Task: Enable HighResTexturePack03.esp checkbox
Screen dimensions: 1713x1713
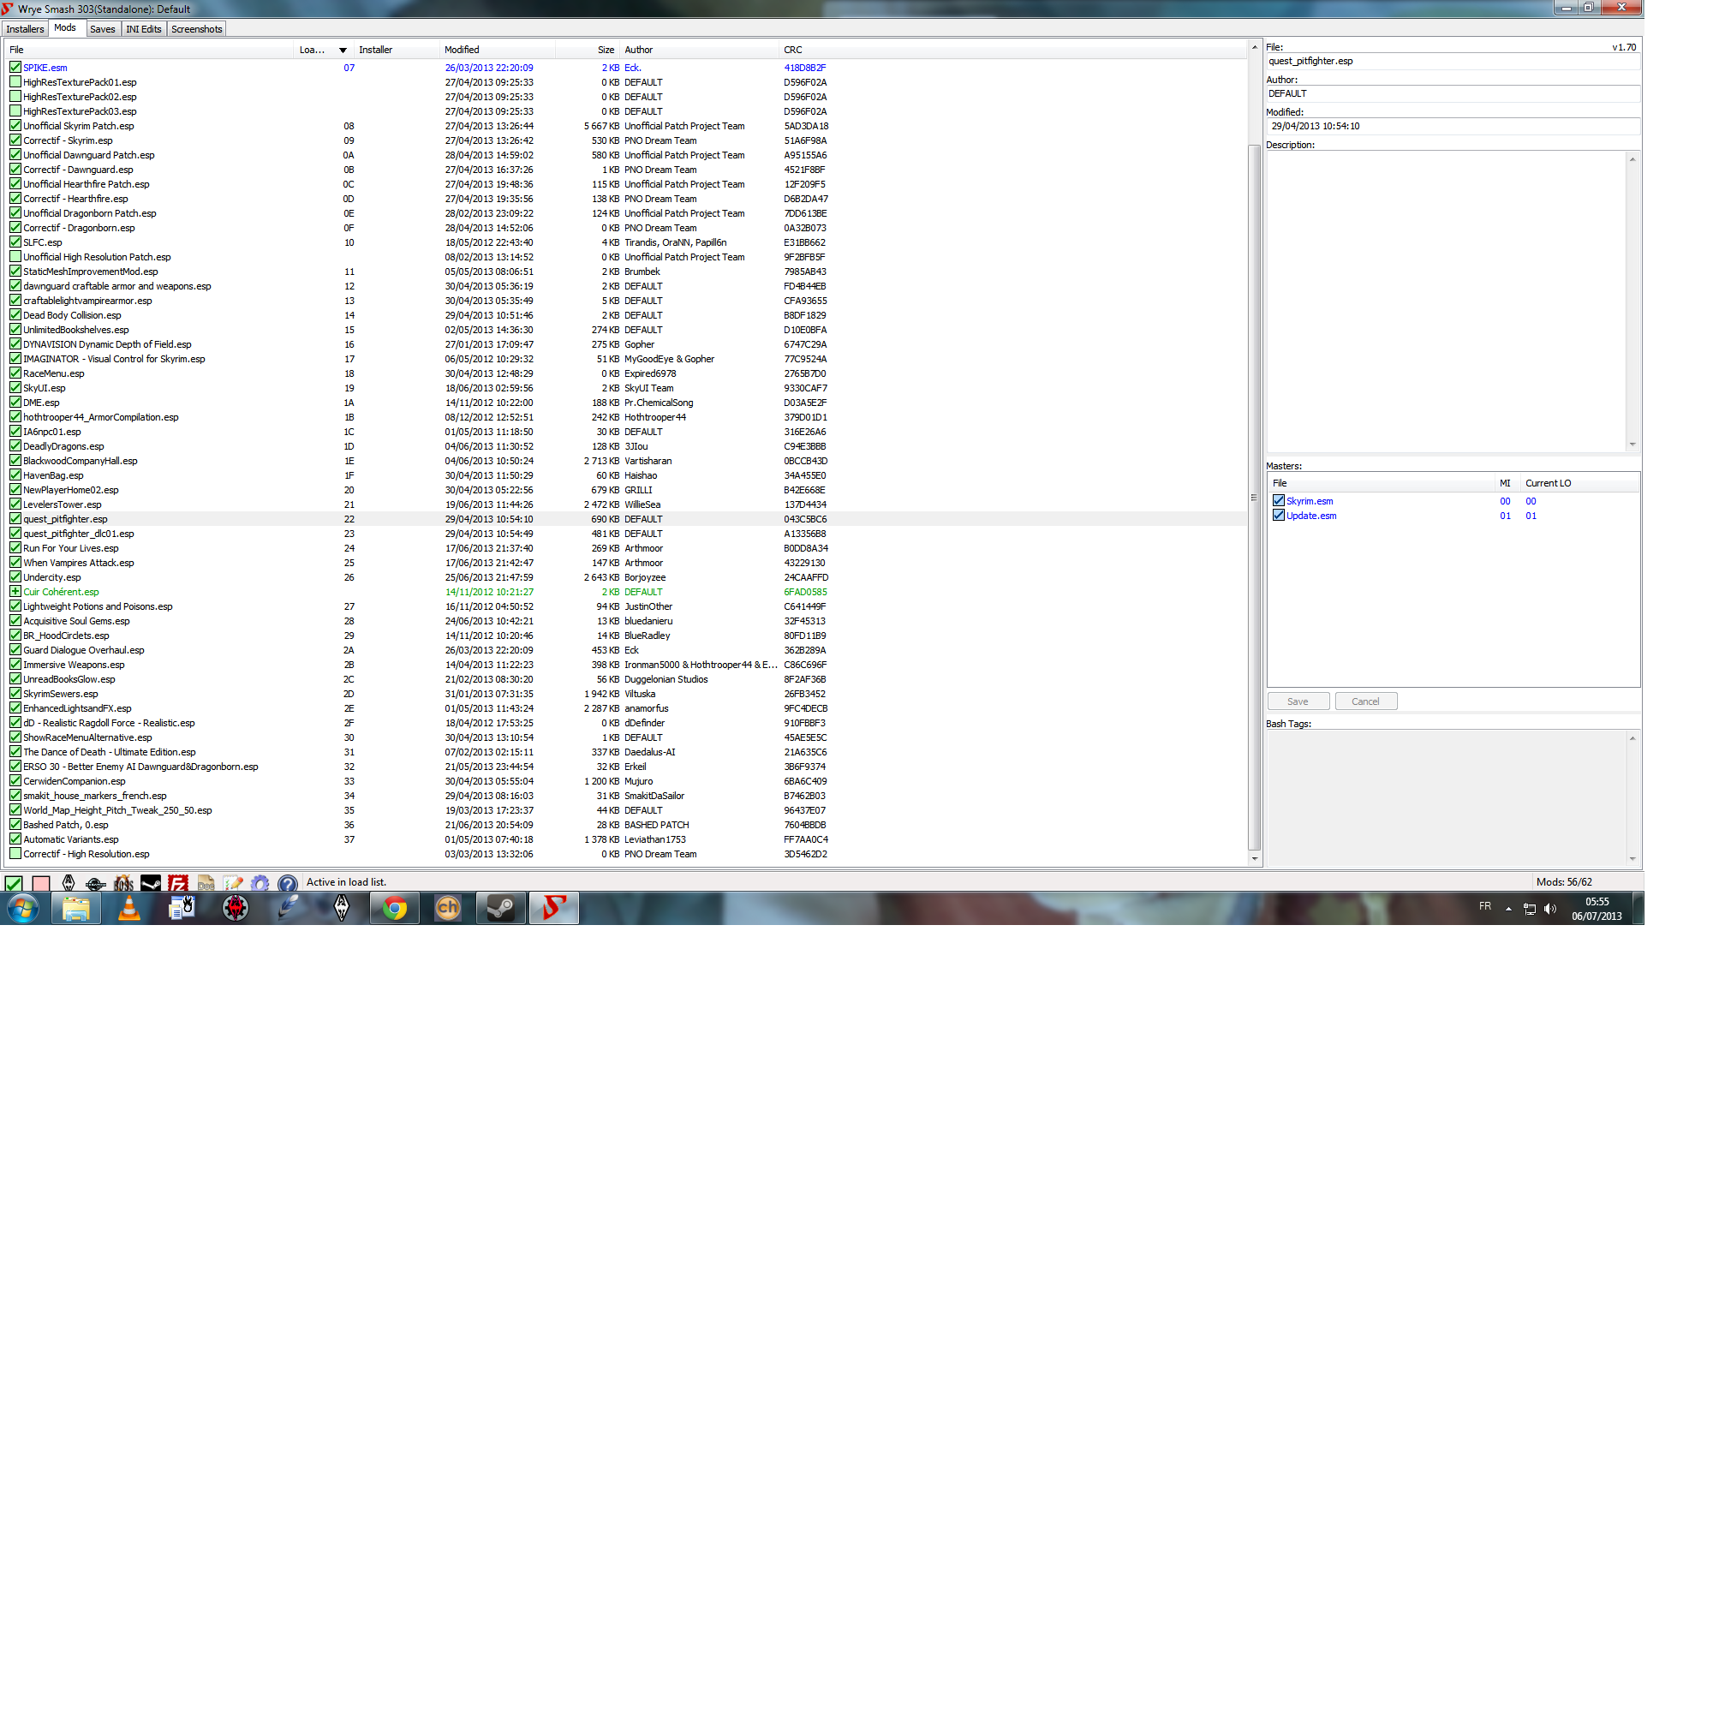Action: click(x=15, y=110)
